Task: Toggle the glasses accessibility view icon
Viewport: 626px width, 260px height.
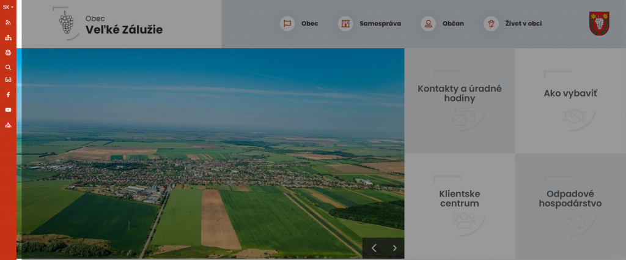Action: 8,80
